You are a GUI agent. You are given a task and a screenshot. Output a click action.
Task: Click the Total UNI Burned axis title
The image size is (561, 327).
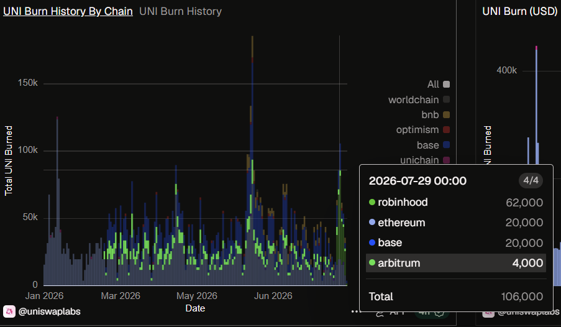click(9, 161)
